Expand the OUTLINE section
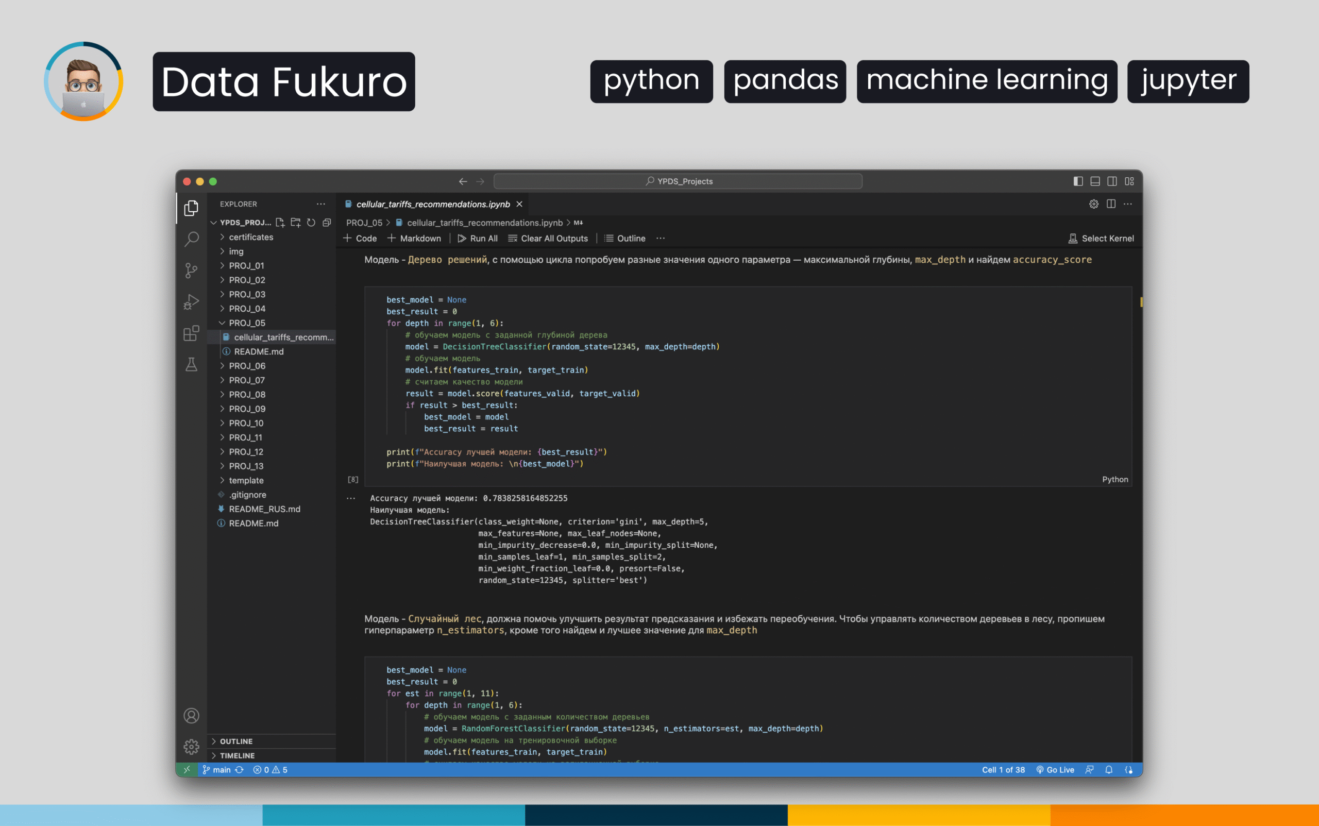Screen dimensions: 1319x826 (x=236, y=741)
